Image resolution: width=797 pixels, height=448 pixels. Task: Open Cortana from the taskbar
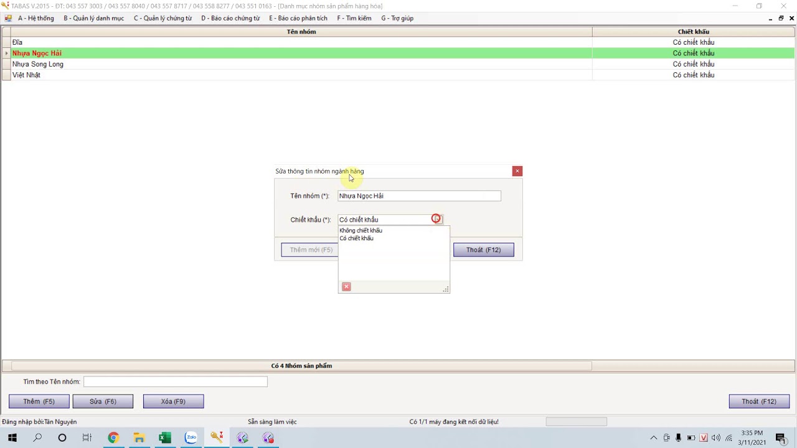point(62,438)
